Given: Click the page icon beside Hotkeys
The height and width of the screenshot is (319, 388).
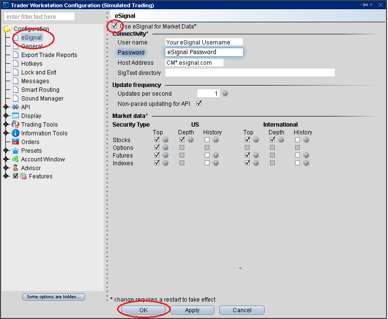Looking at the screenshot, I should click(x=15, y=63).
